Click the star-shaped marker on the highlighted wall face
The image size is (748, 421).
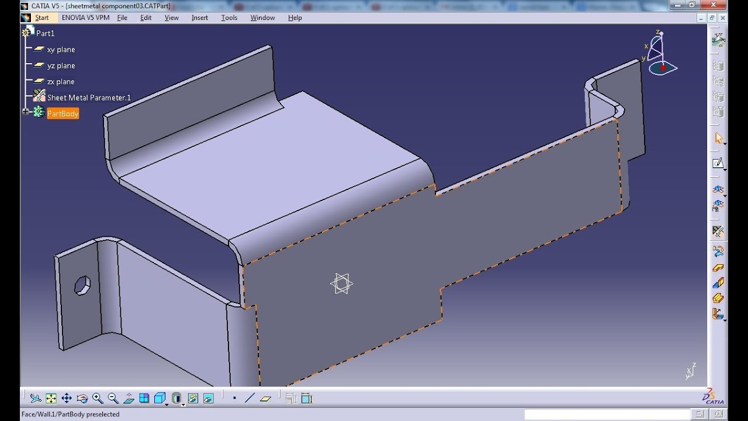(x=341, y=284)
